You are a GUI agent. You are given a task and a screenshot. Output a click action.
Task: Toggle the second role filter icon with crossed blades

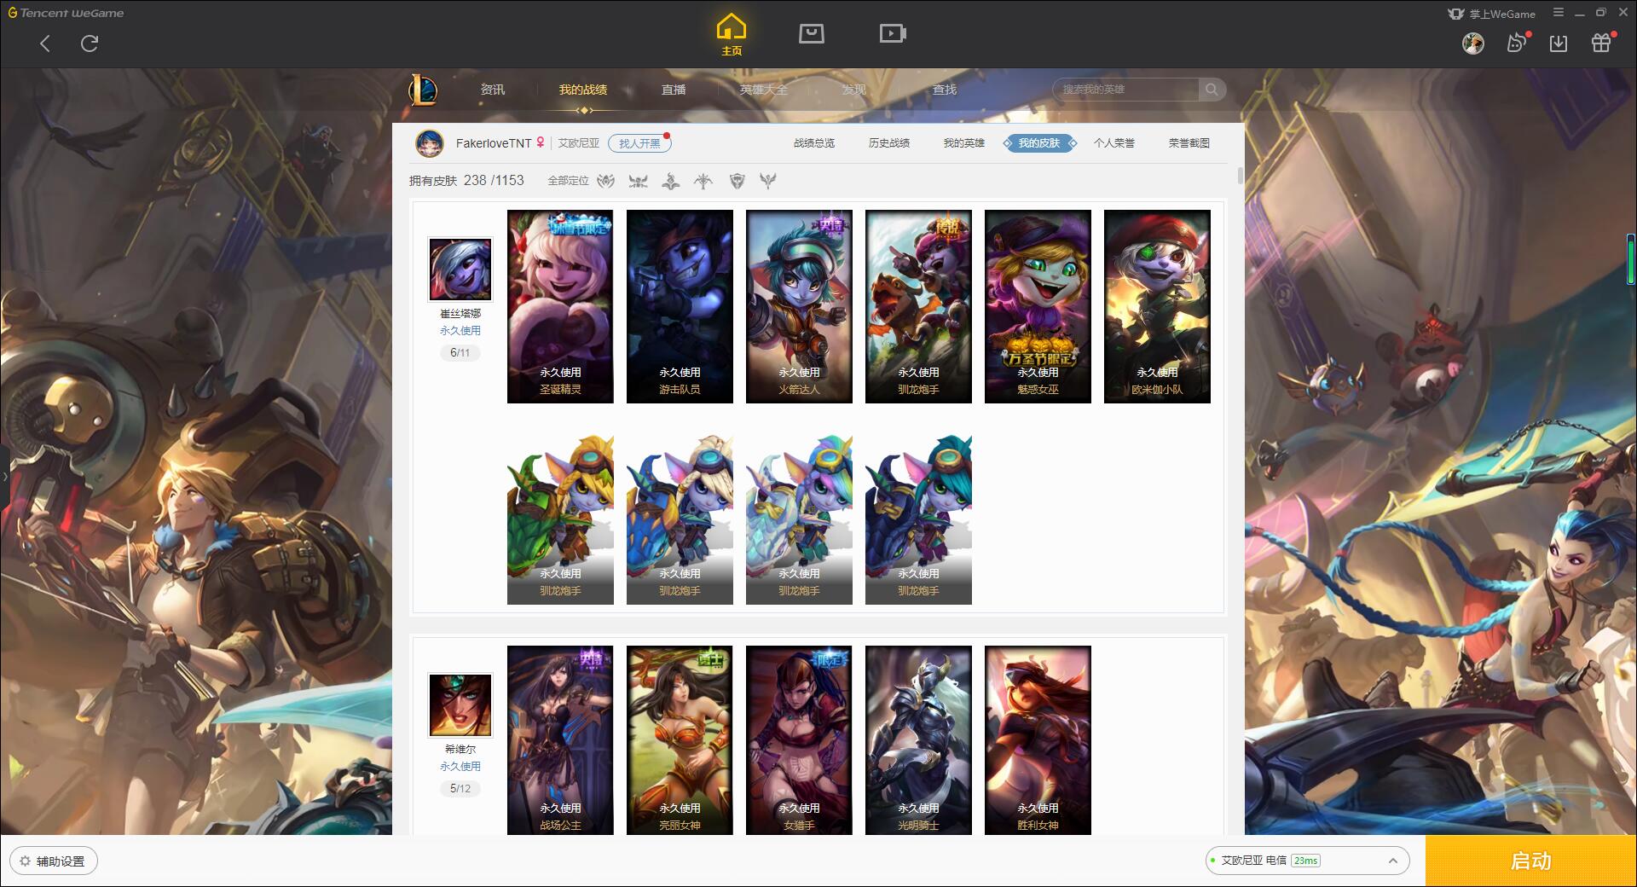click(x=638, y=181)
